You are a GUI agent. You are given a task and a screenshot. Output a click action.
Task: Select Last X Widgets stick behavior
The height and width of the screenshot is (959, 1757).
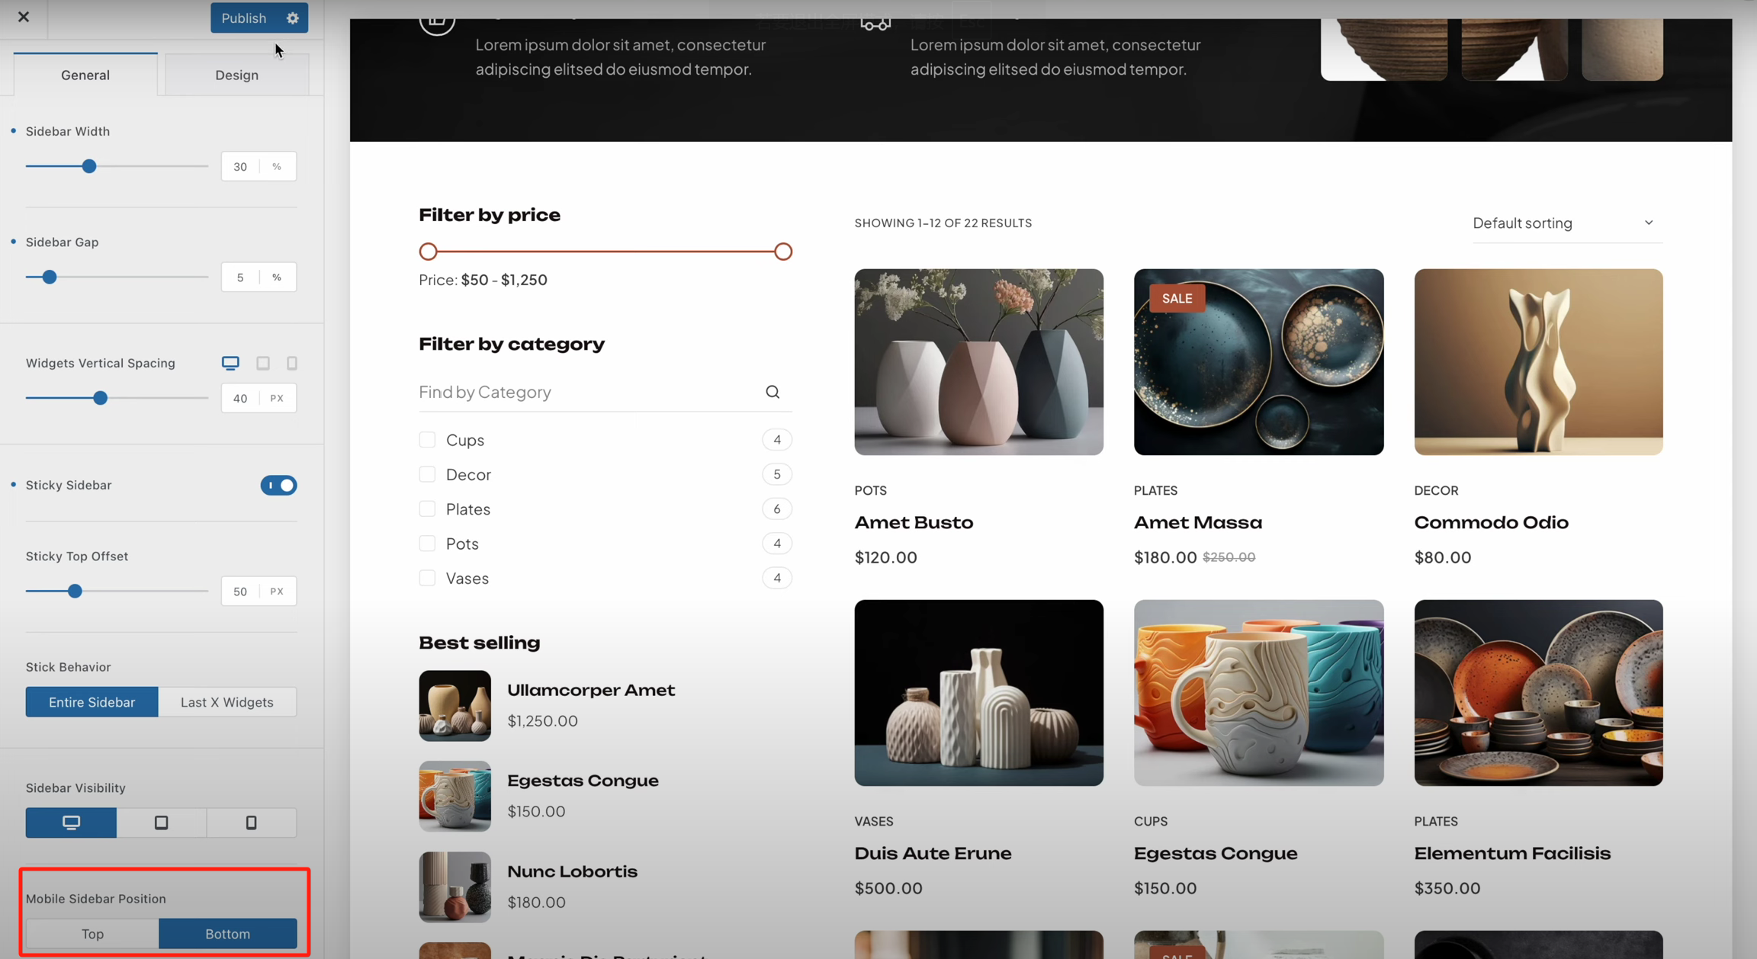point(226,702)
